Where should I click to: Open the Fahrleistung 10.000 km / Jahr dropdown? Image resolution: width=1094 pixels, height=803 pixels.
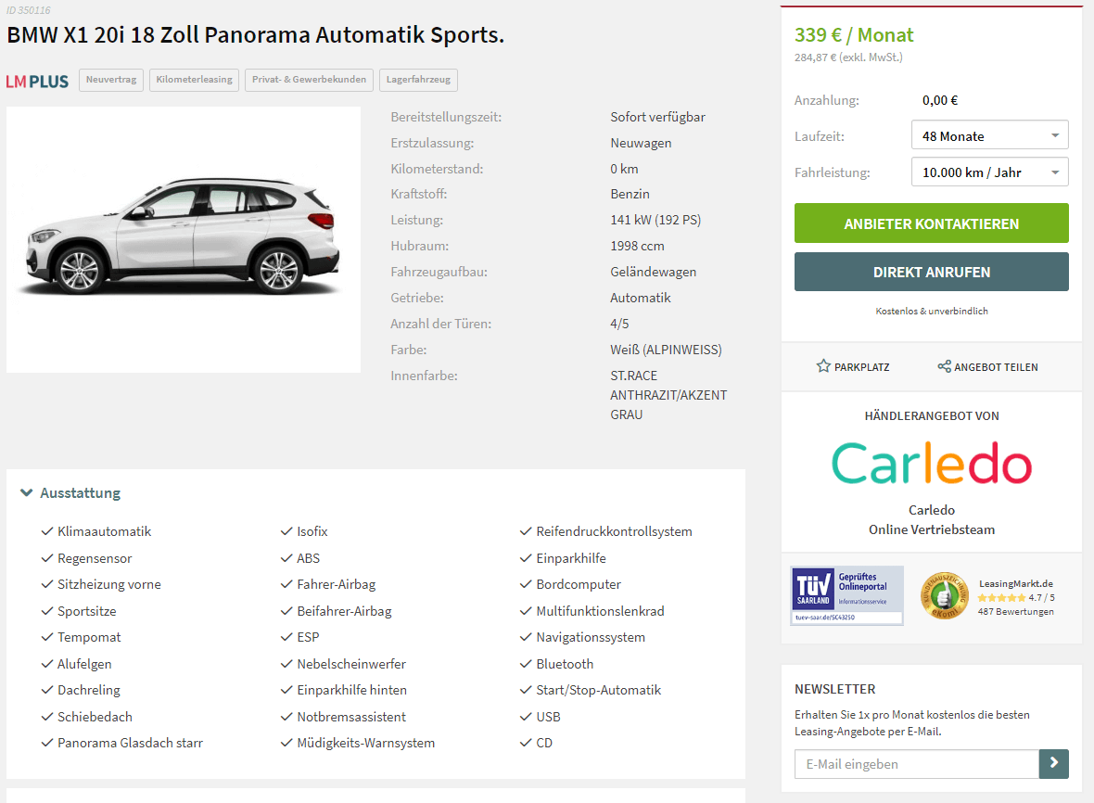click(x=989, y=172)
